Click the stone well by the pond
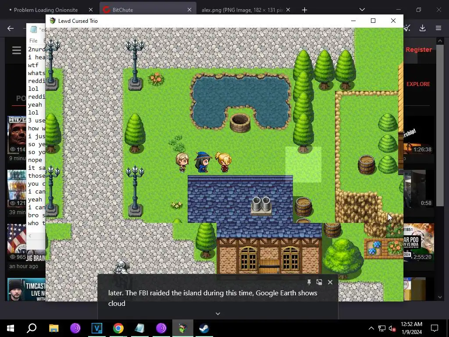Image resolution: width=449 pixels, height=337 pixels. point(240,123)
